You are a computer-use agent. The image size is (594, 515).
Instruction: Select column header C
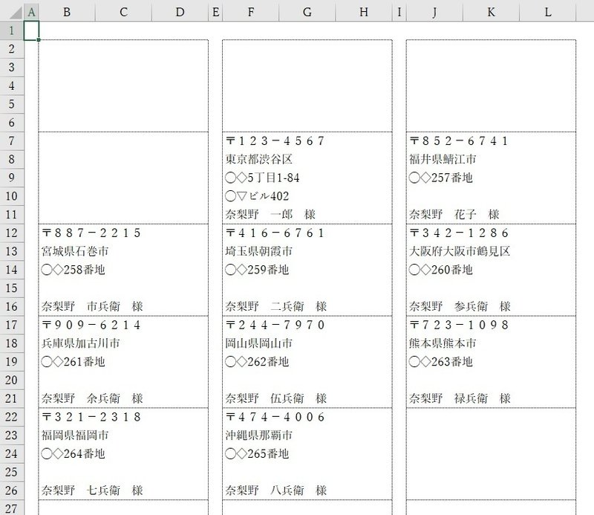(x=123, y=12)
